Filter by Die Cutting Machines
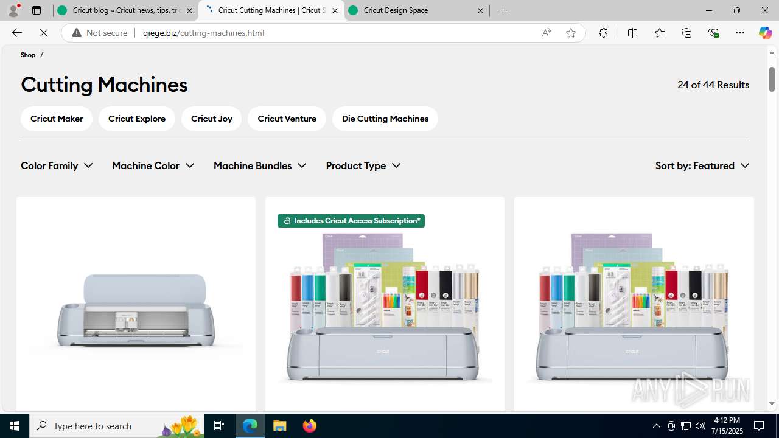This screenshot has width=779, height=438. click(x=385, y=119)
